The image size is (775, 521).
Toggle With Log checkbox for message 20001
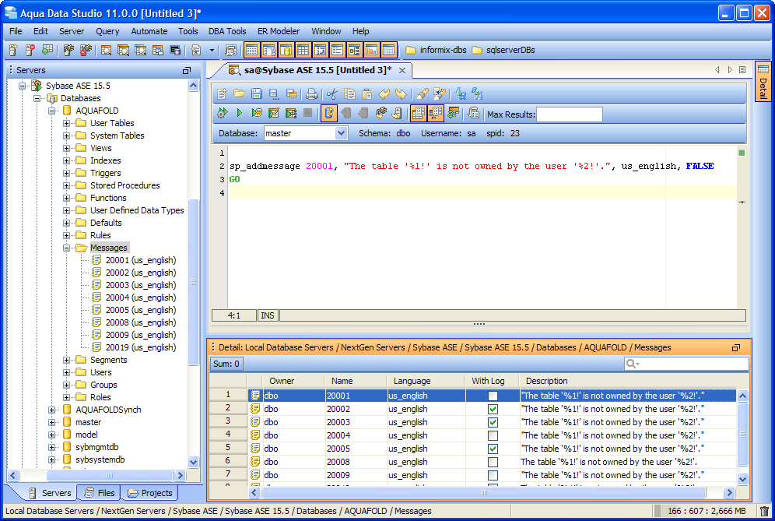coord(493,396)
